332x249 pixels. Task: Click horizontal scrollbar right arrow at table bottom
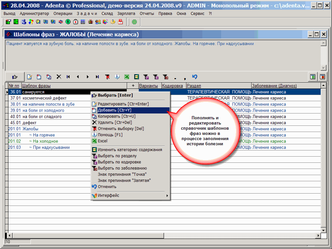pos(318,235)
